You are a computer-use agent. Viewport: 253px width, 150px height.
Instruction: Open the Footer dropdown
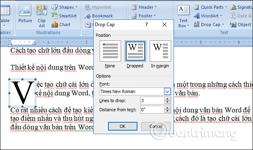(x=144, y=16)
